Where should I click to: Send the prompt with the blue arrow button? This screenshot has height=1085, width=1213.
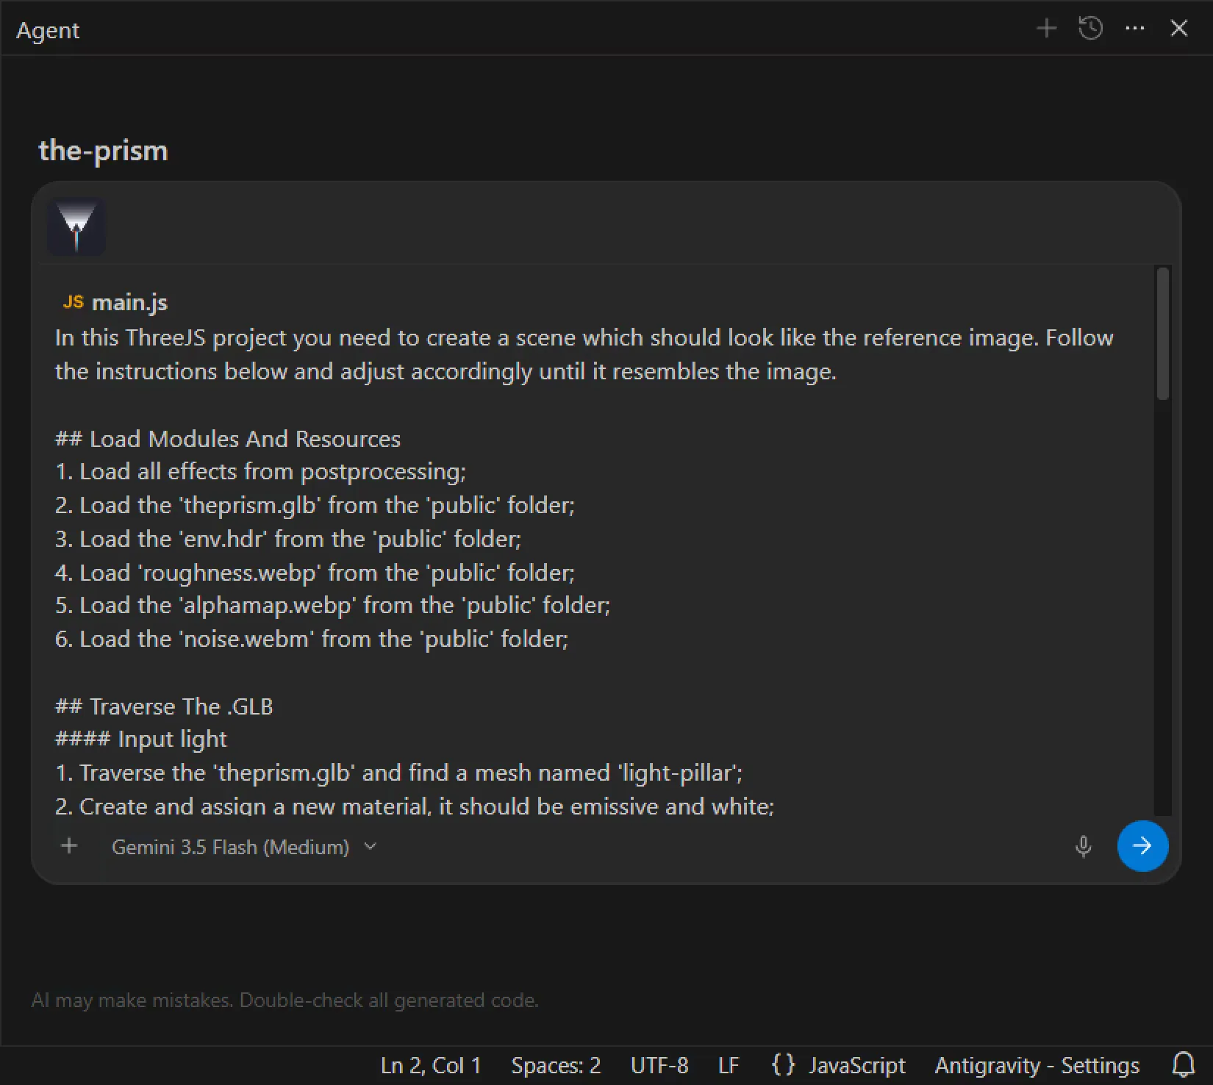[x=1142, y=846]
